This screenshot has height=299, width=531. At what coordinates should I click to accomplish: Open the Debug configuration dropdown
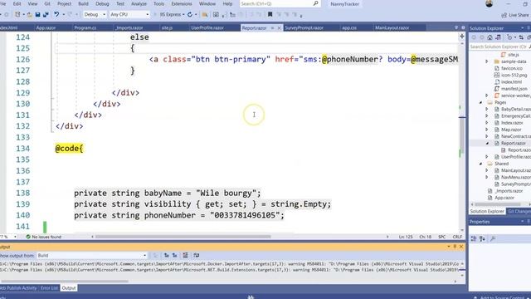point(95,15)
